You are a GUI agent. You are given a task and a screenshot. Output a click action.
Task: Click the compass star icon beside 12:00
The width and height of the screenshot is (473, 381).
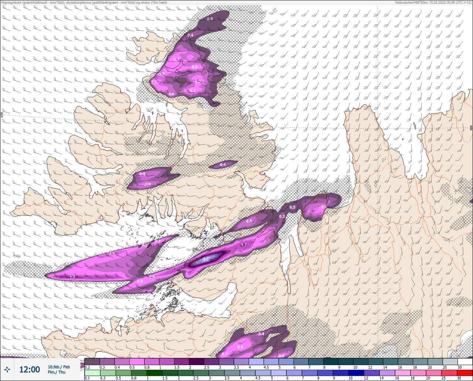[x=7, y=369]
